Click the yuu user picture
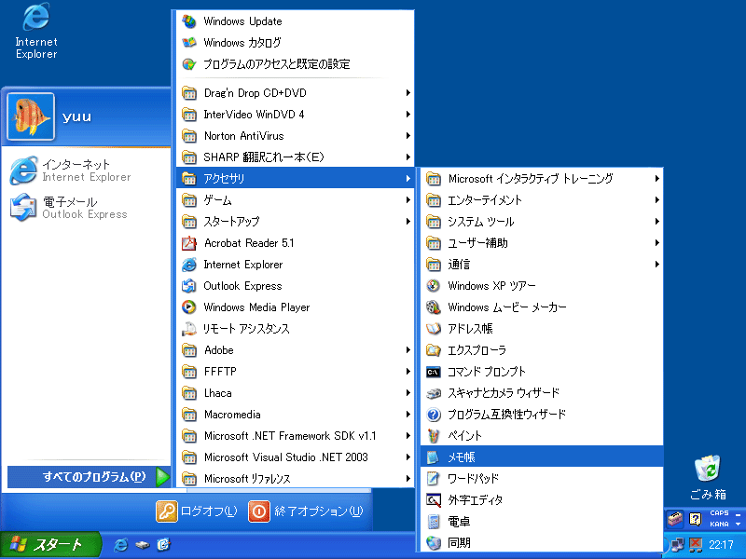The image size is (746, 559). click(31, 116)
